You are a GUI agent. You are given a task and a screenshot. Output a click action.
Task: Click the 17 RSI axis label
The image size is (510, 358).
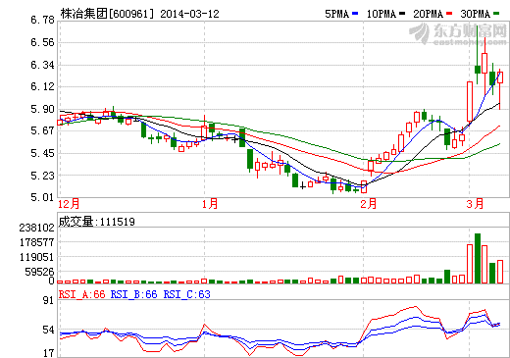pyautogui.click(x=48, y=353)
